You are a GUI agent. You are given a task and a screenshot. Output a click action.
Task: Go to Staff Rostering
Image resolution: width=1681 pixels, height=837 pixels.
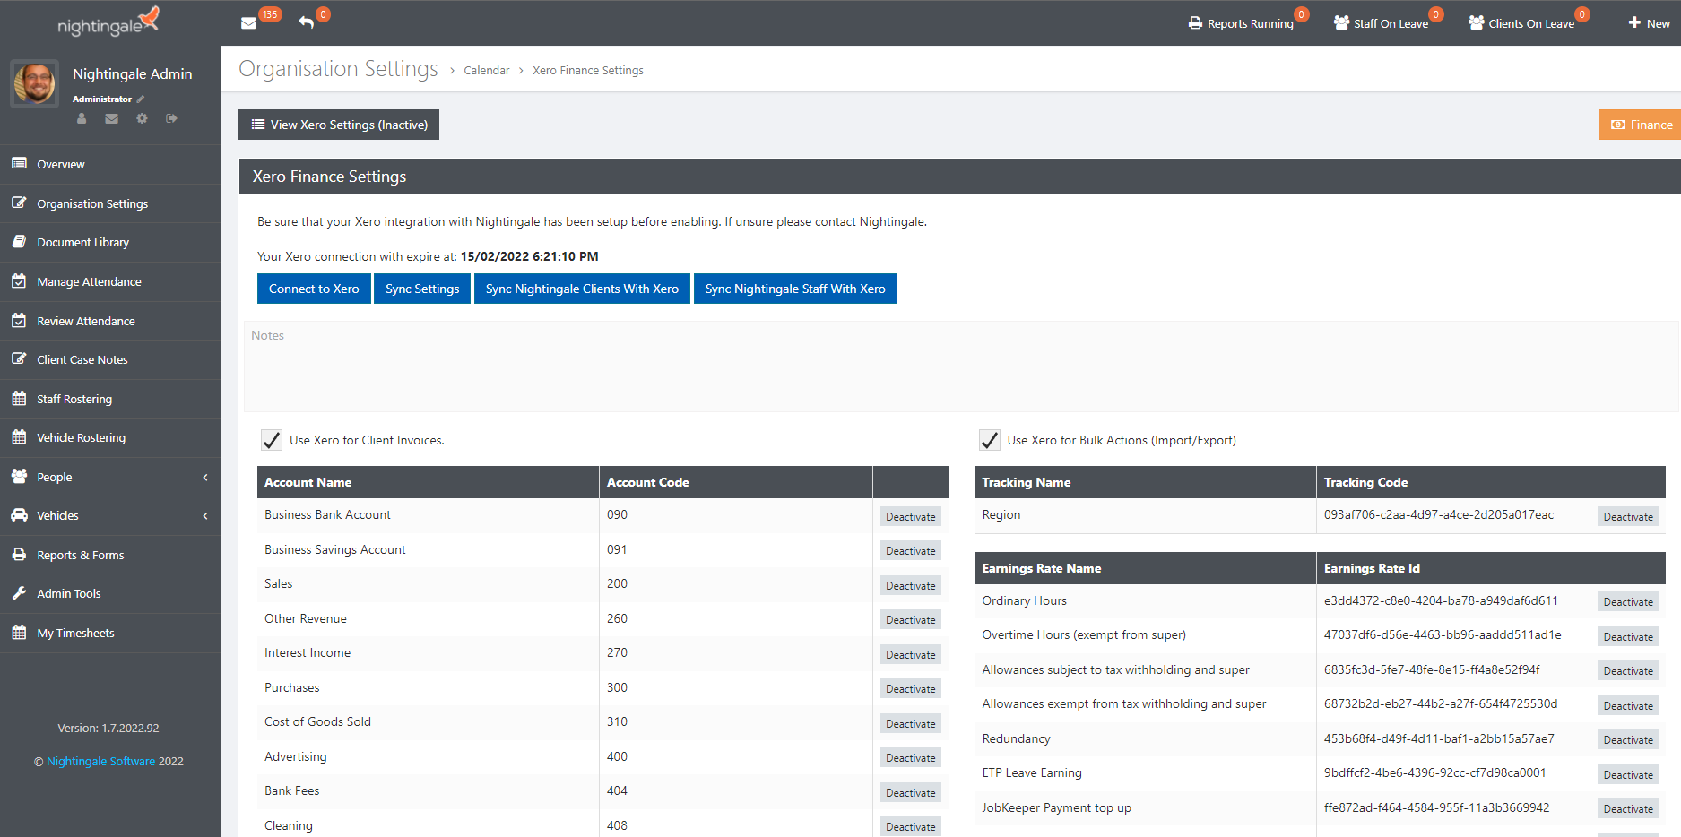(x=110, y=399)
